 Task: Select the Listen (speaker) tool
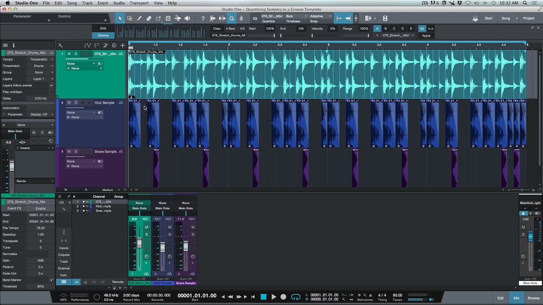click(x=187, y=18)
